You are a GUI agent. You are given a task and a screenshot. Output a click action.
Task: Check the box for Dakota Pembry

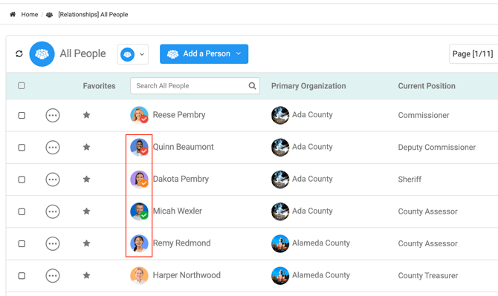[x=22, y=180]
